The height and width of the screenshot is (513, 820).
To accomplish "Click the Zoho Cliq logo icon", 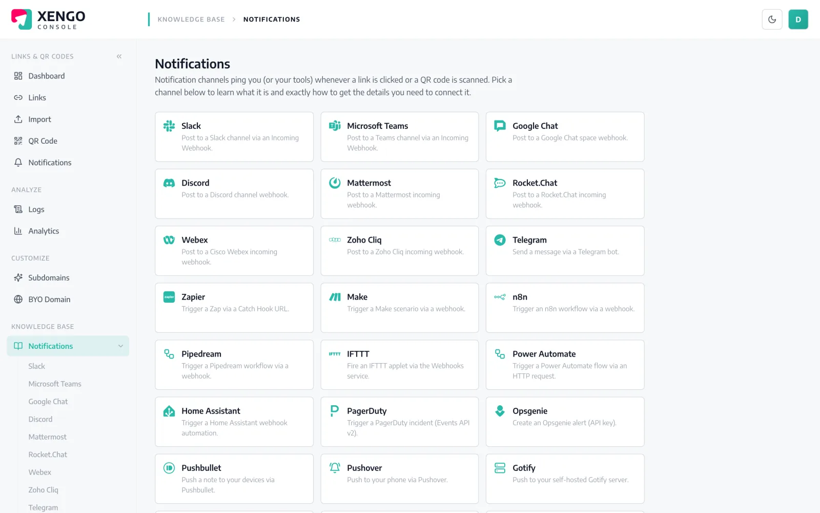I will click(335, 240).
